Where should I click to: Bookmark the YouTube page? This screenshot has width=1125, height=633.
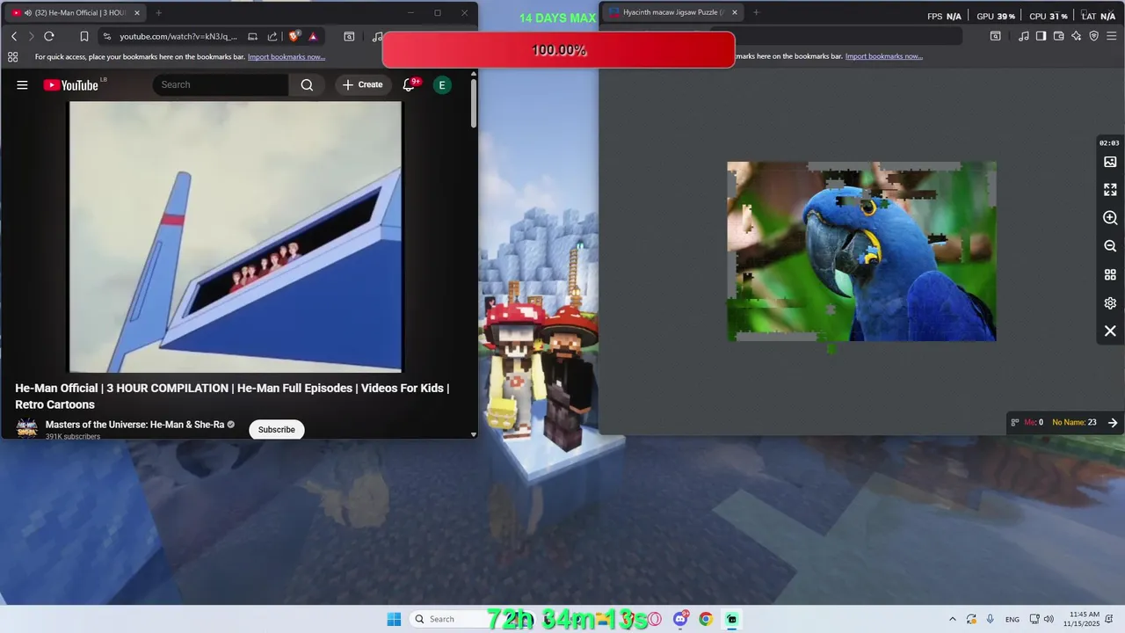coord(84,36)
